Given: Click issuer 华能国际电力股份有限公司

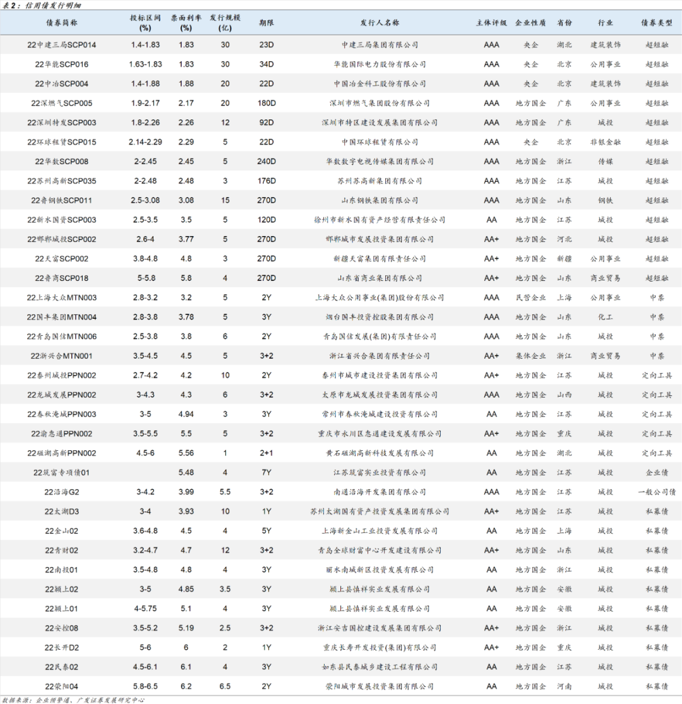Looking at the screenshot, I should pos(380,64).
